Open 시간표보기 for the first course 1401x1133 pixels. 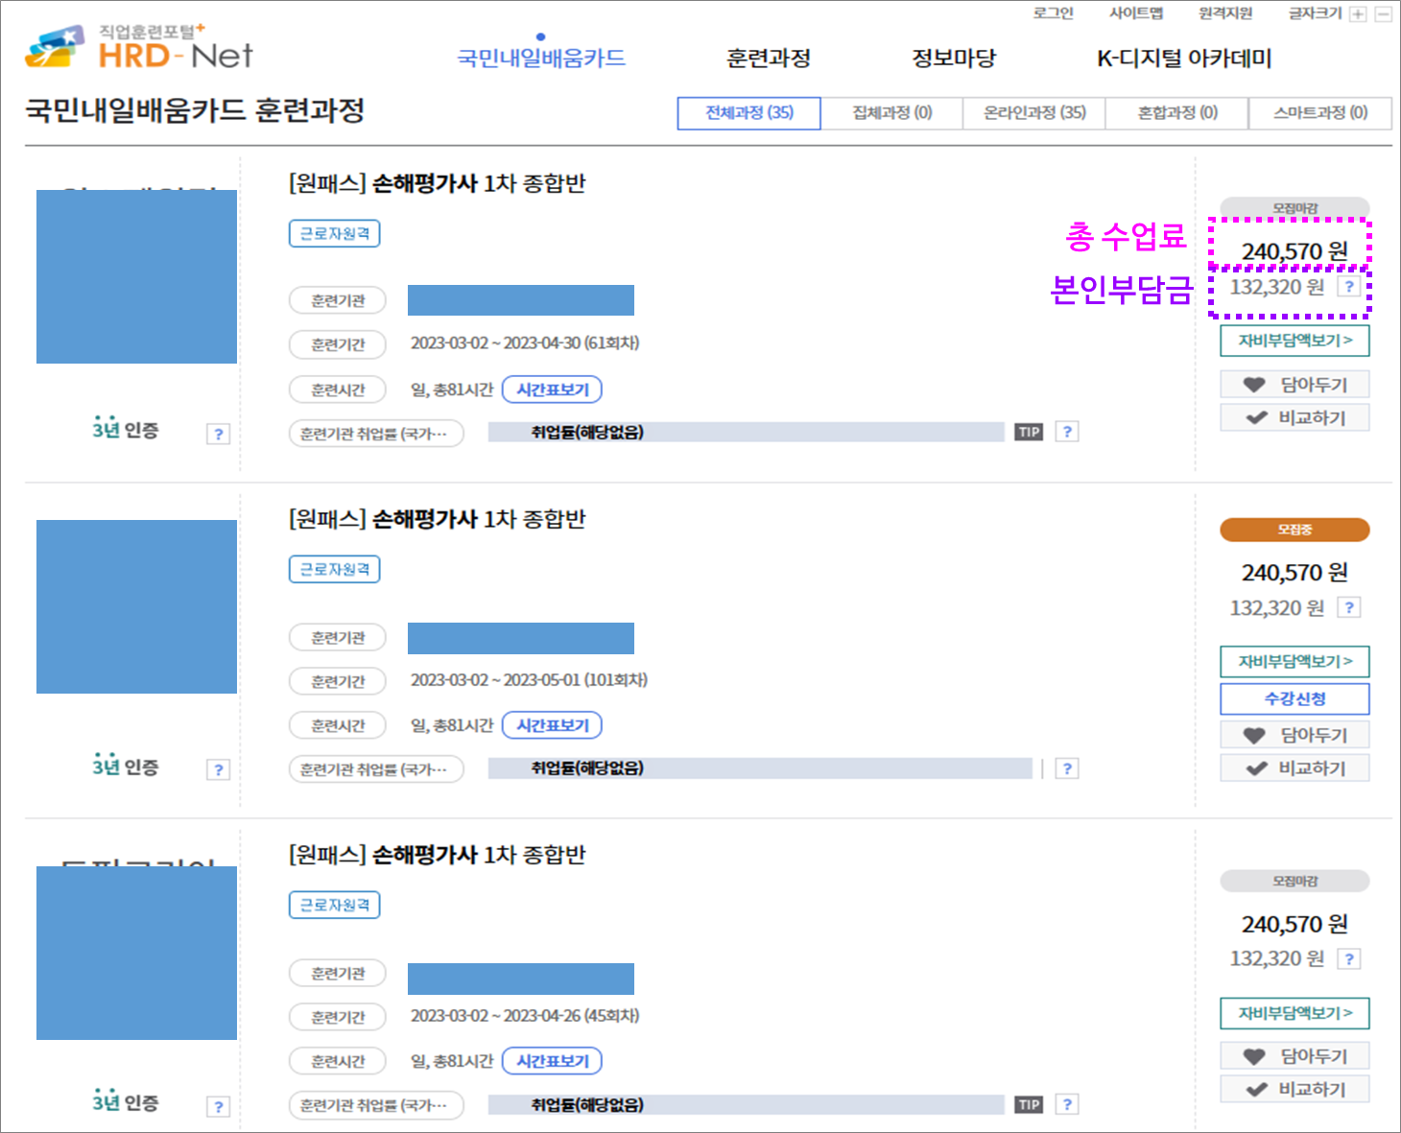(552, 389)
